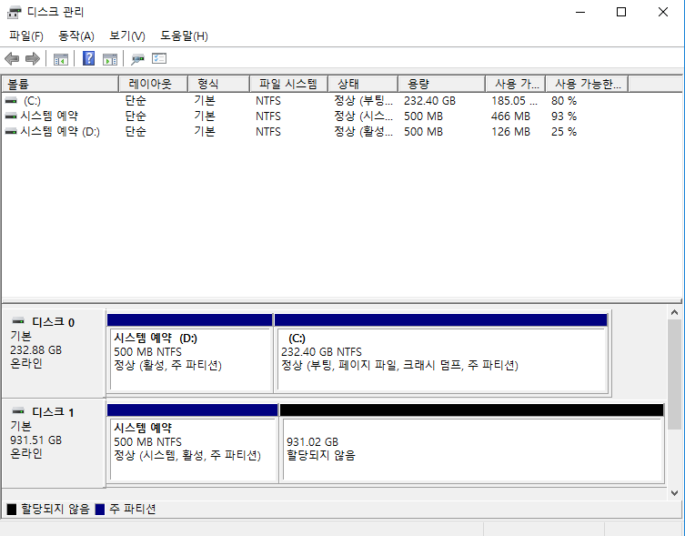
Task: Click the 126 MB free space cell
Action: click(510, 132)
